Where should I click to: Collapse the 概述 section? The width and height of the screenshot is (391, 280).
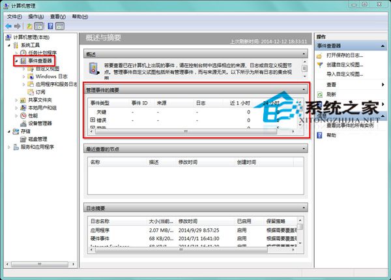coord(304,54)
